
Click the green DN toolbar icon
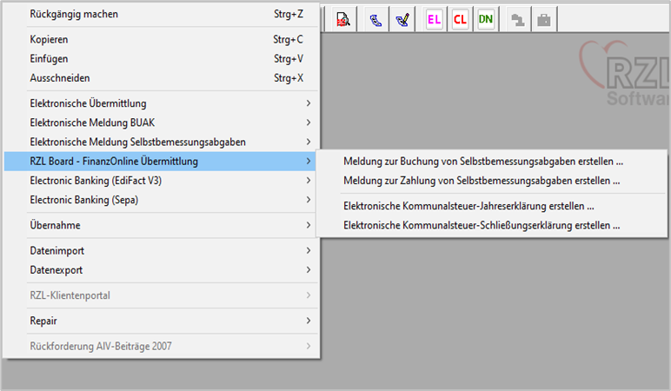(x=485, y=19)
